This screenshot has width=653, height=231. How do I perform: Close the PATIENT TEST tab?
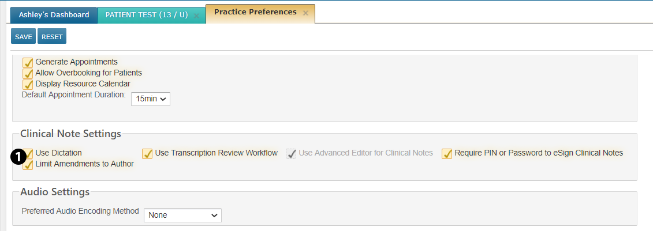tap(196, 16)
